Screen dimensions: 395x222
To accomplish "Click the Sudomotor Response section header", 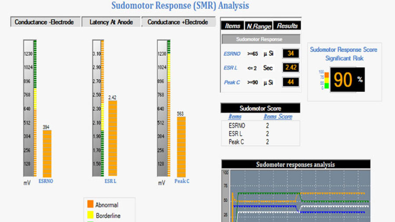I will coord(261,39).
